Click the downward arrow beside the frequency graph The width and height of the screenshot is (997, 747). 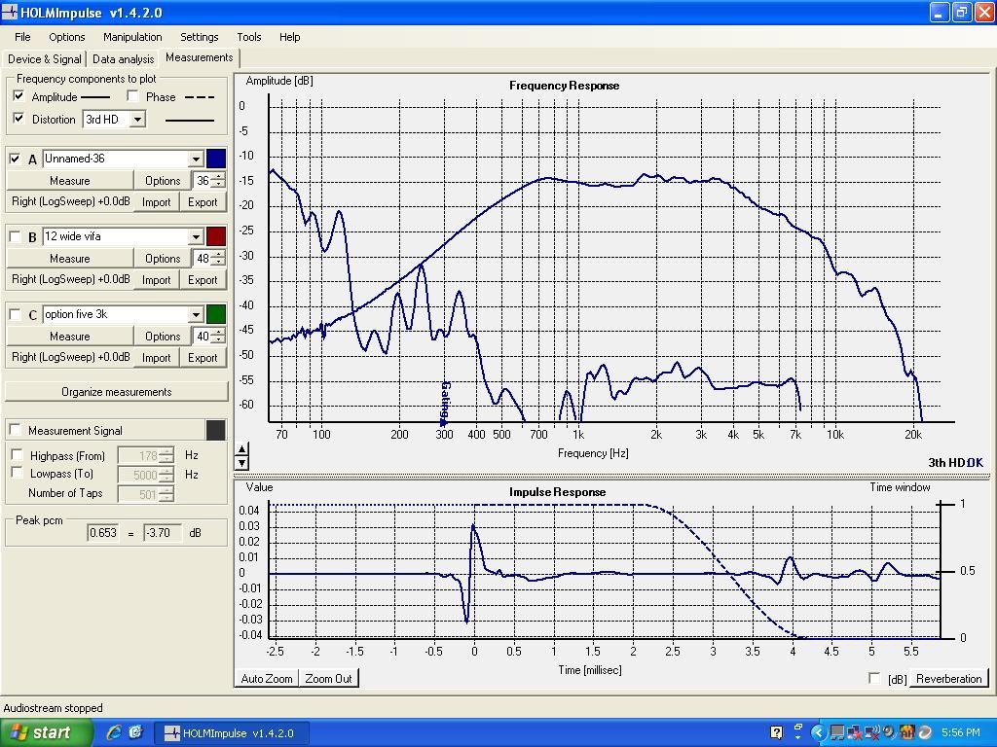pos(241,463)
